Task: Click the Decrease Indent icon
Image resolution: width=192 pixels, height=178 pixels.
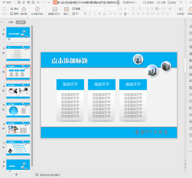Action: (x=147, y=9)
